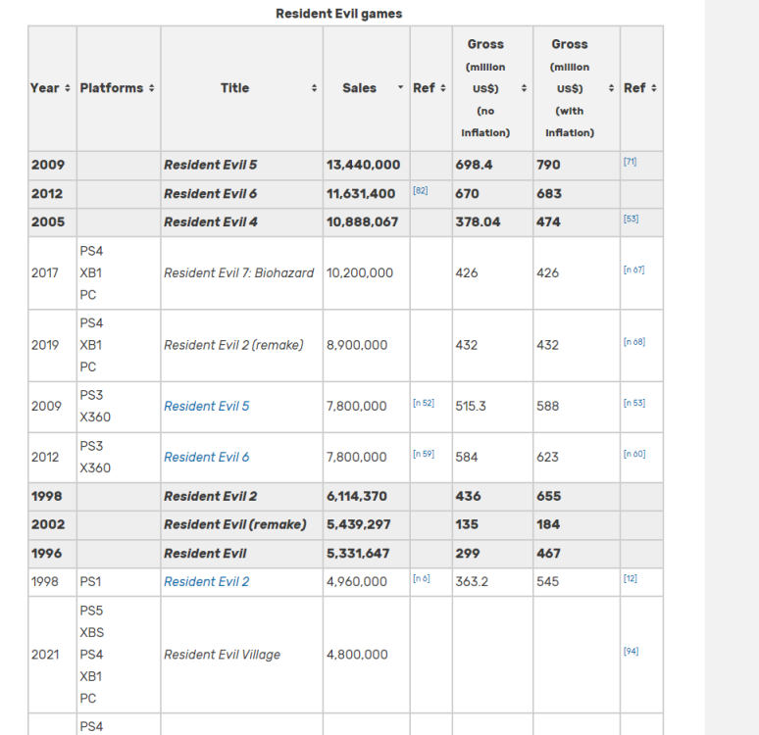Open note [n 53] footnote

tap(634, 403)
